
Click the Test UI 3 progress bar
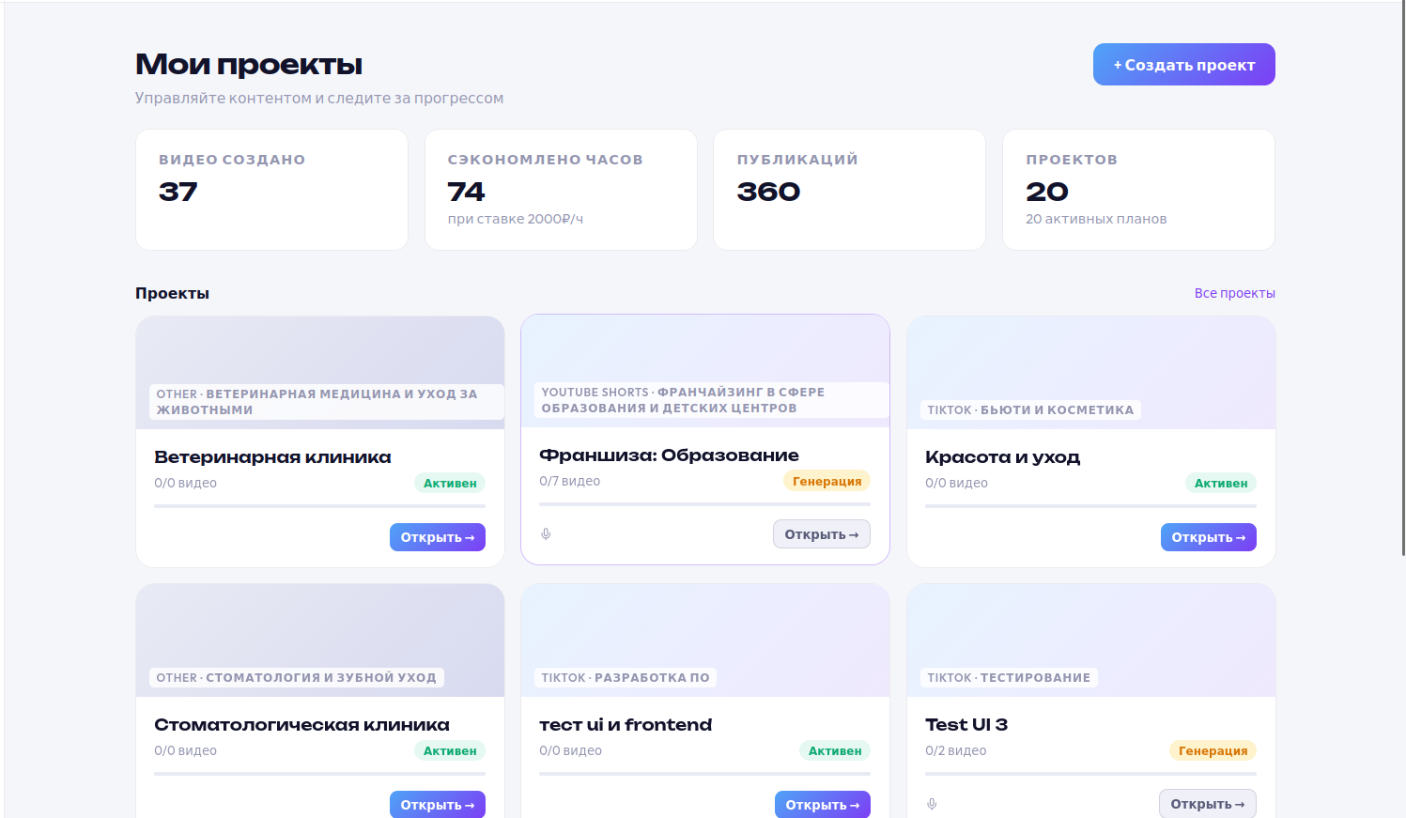click(x=1090, y=774)
